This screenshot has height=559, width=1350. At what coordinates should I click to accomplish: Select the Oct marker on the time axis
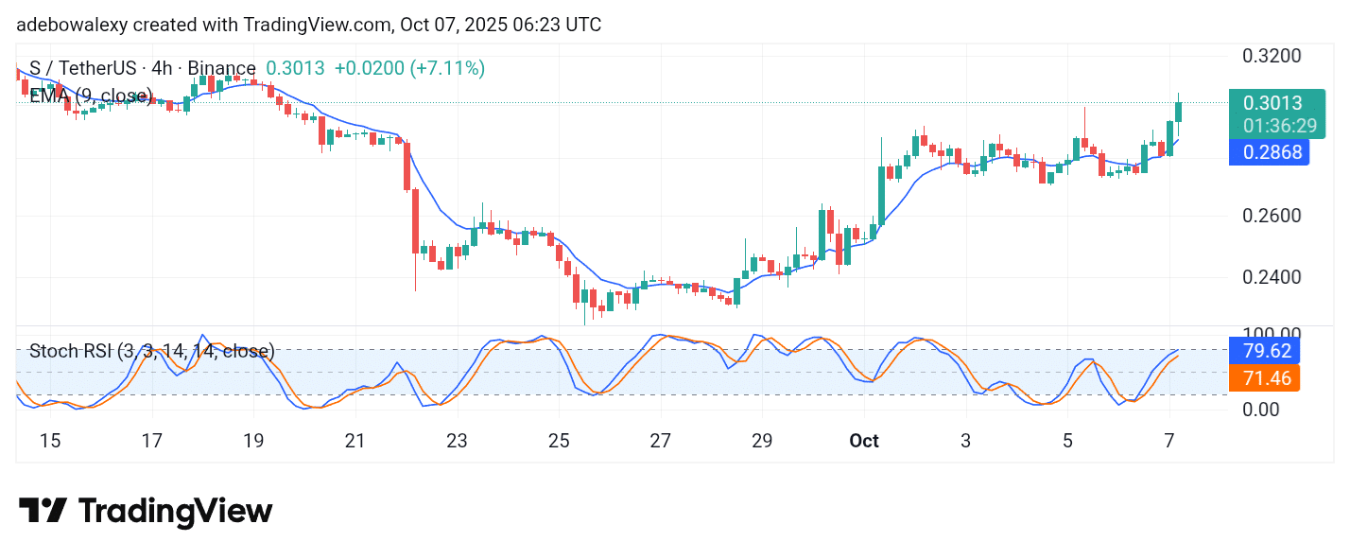tap(864, 441)
